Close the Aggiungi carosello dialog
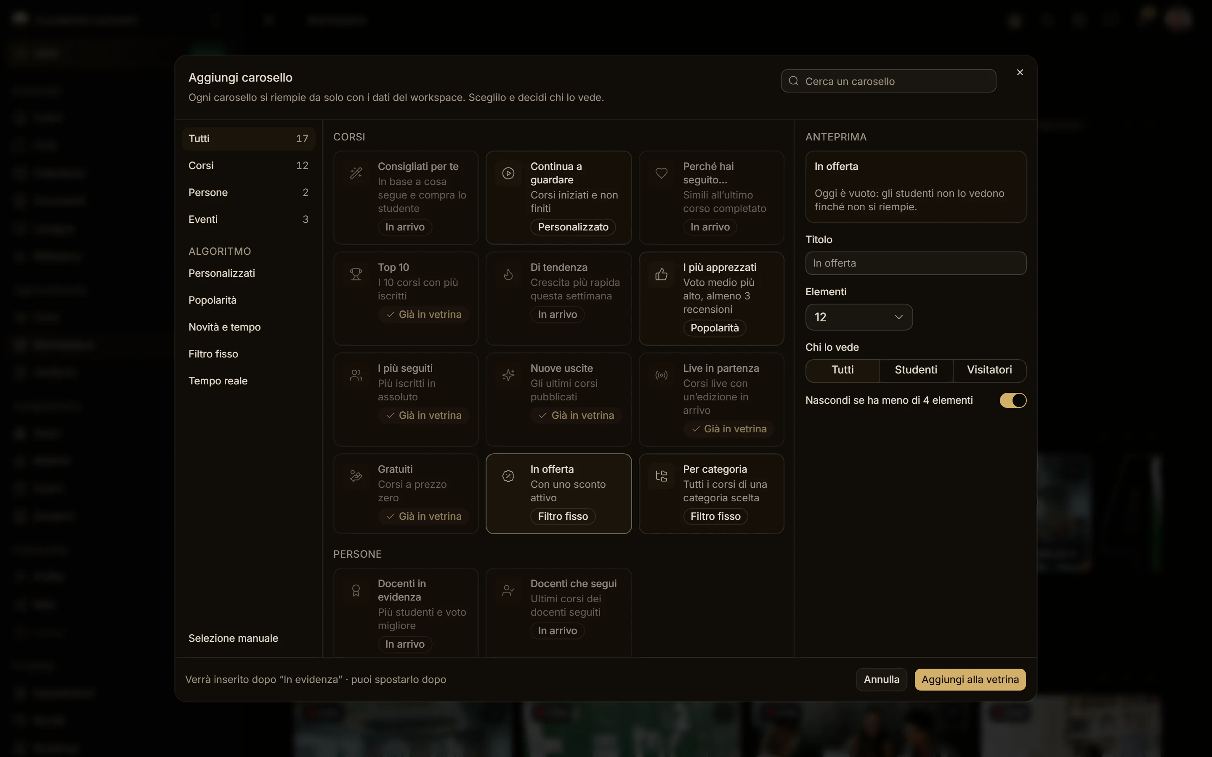This screenshot has width=1212, height=757. pos(1020,73)
